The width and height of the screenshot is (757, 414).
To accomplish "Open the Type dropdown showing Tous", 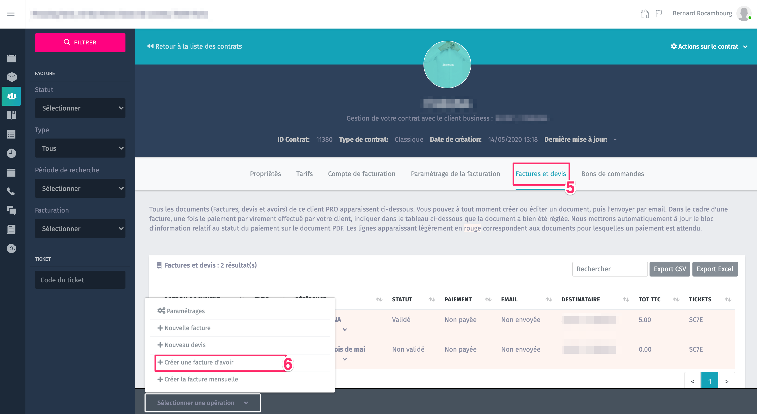I will [80, 148].
